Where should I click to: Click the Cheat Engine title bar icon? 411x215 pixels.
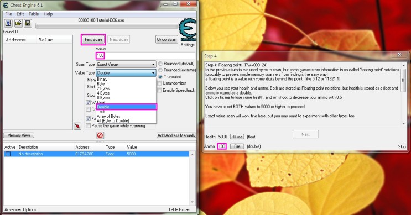(x=6, y=5)
